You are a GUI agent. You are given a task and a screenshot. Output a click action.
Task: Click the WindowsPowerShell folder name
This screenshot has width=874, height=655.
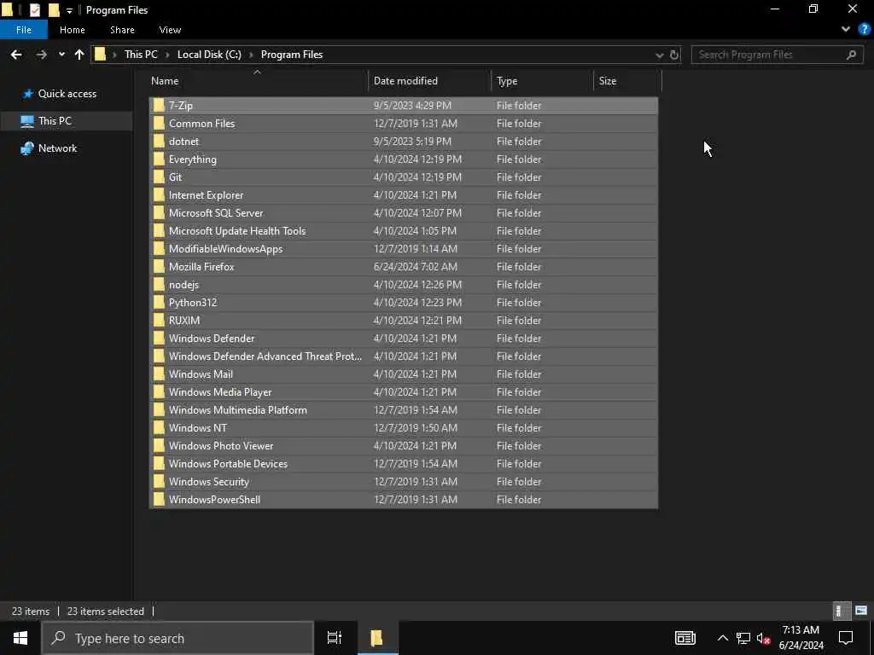214,500
